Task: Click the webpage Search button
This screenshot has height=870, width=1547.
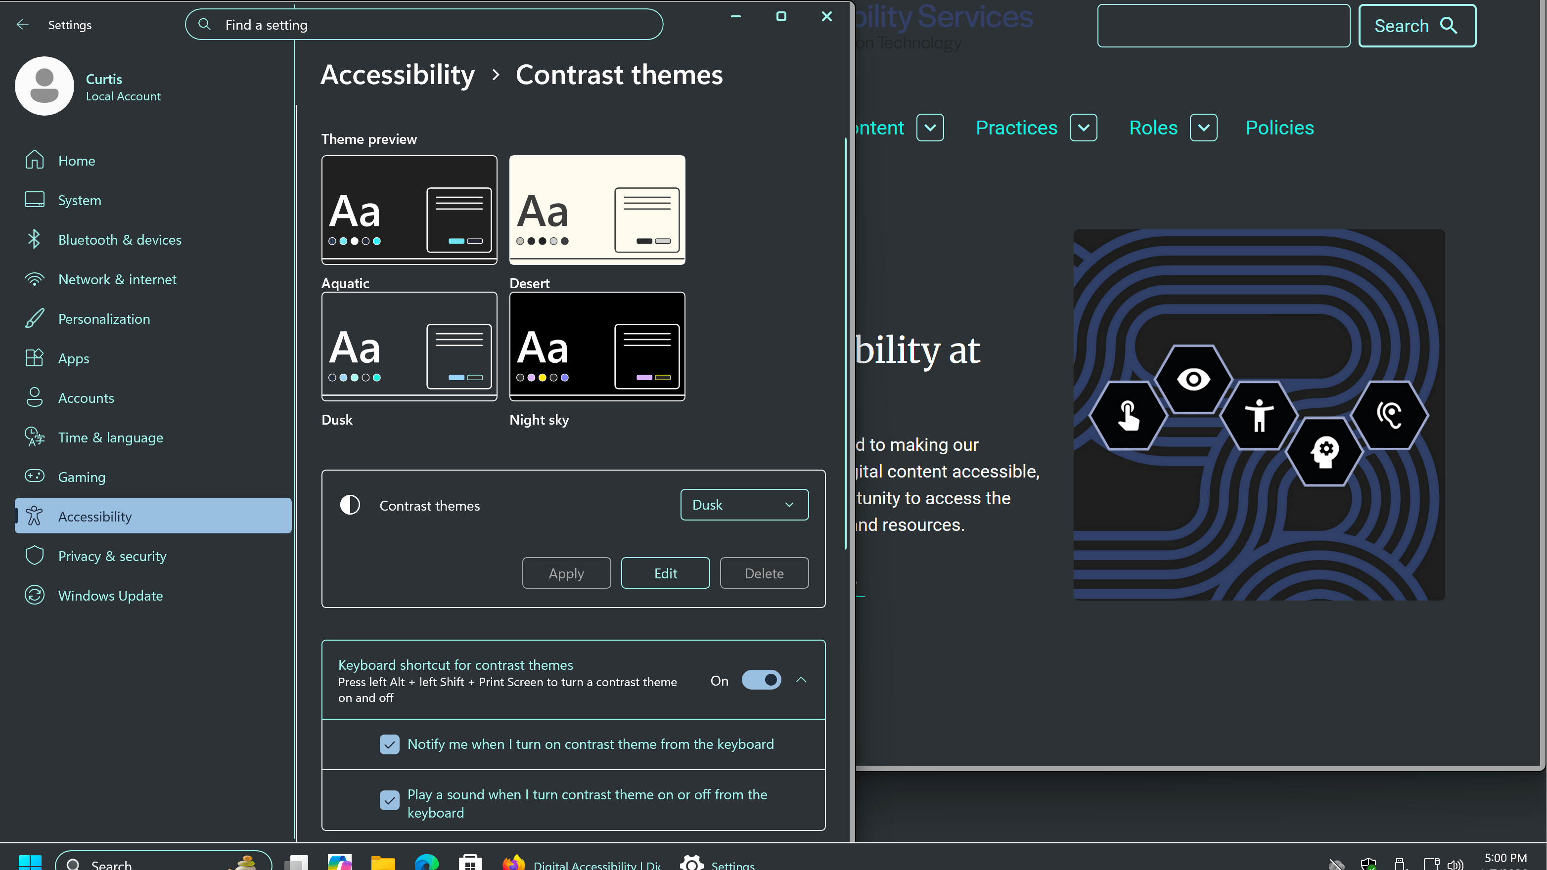Action: (1416, 26)
